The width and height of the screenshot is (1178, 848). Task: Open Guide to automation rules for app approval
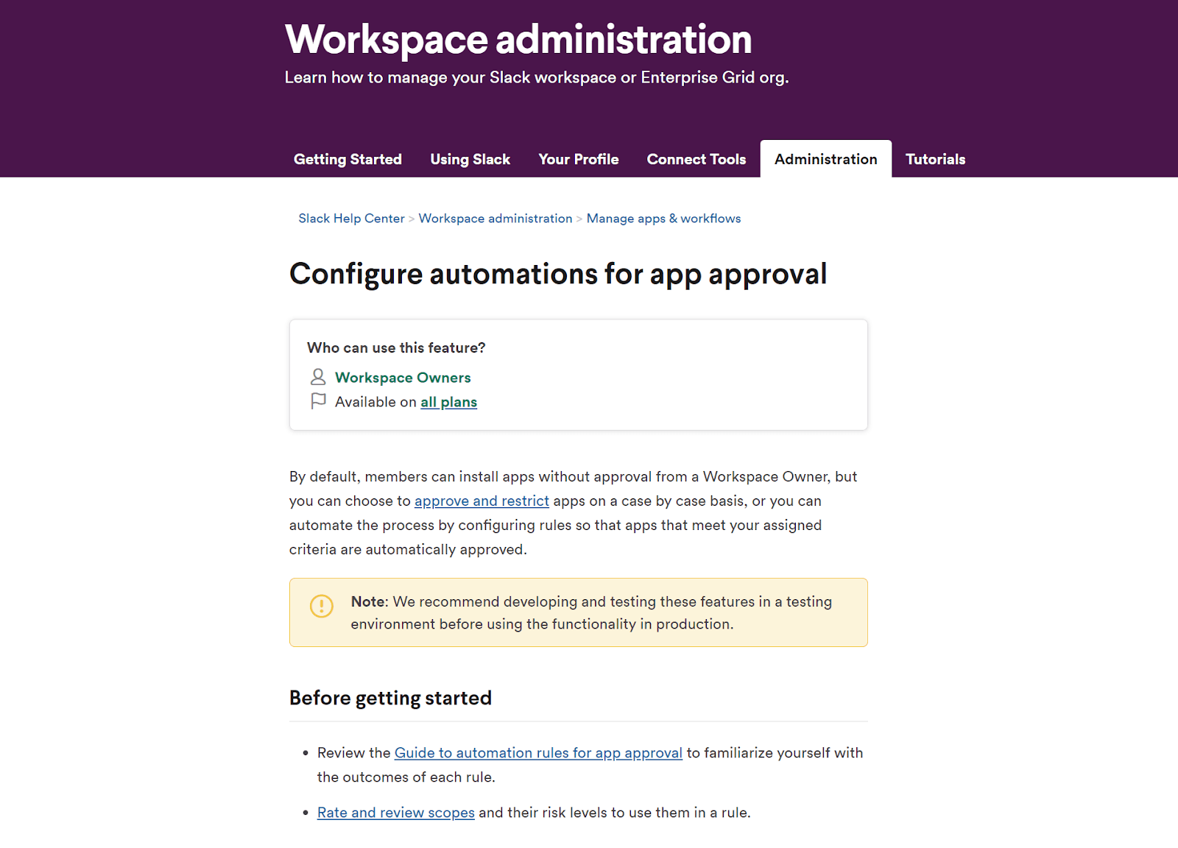(538, 753)
